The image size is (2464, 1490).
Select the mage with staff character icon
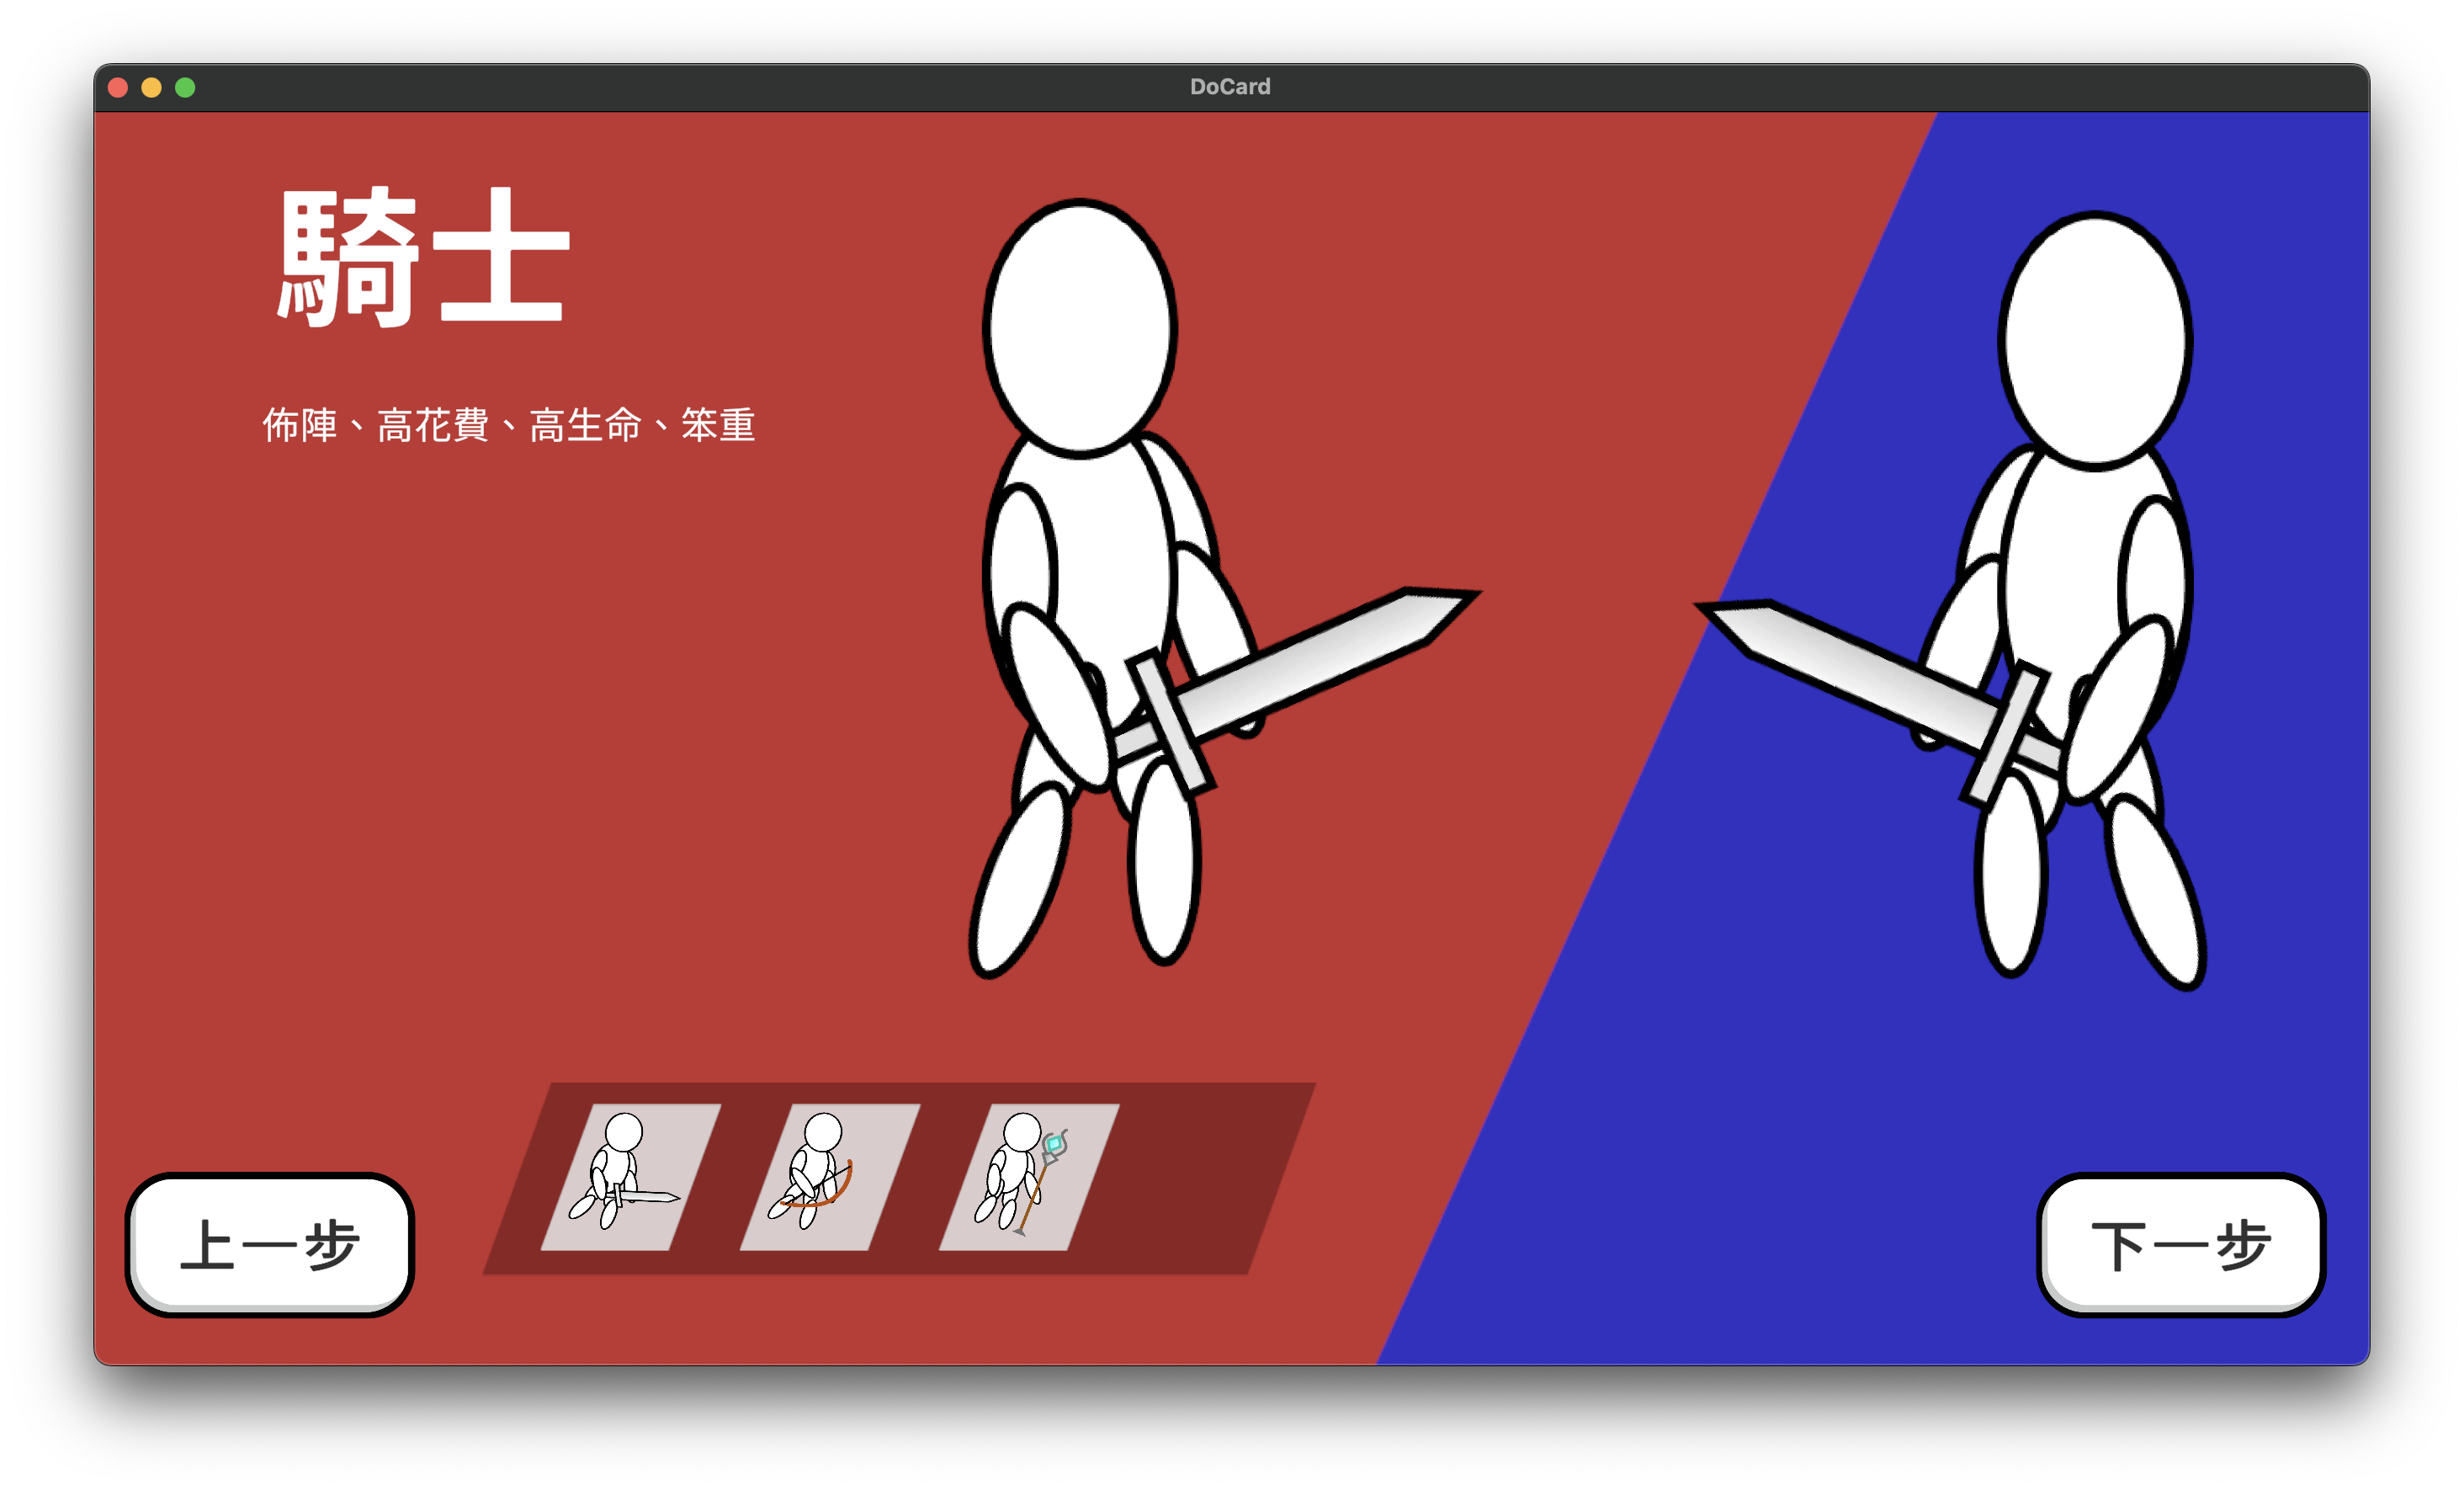coord(1028,1176)
